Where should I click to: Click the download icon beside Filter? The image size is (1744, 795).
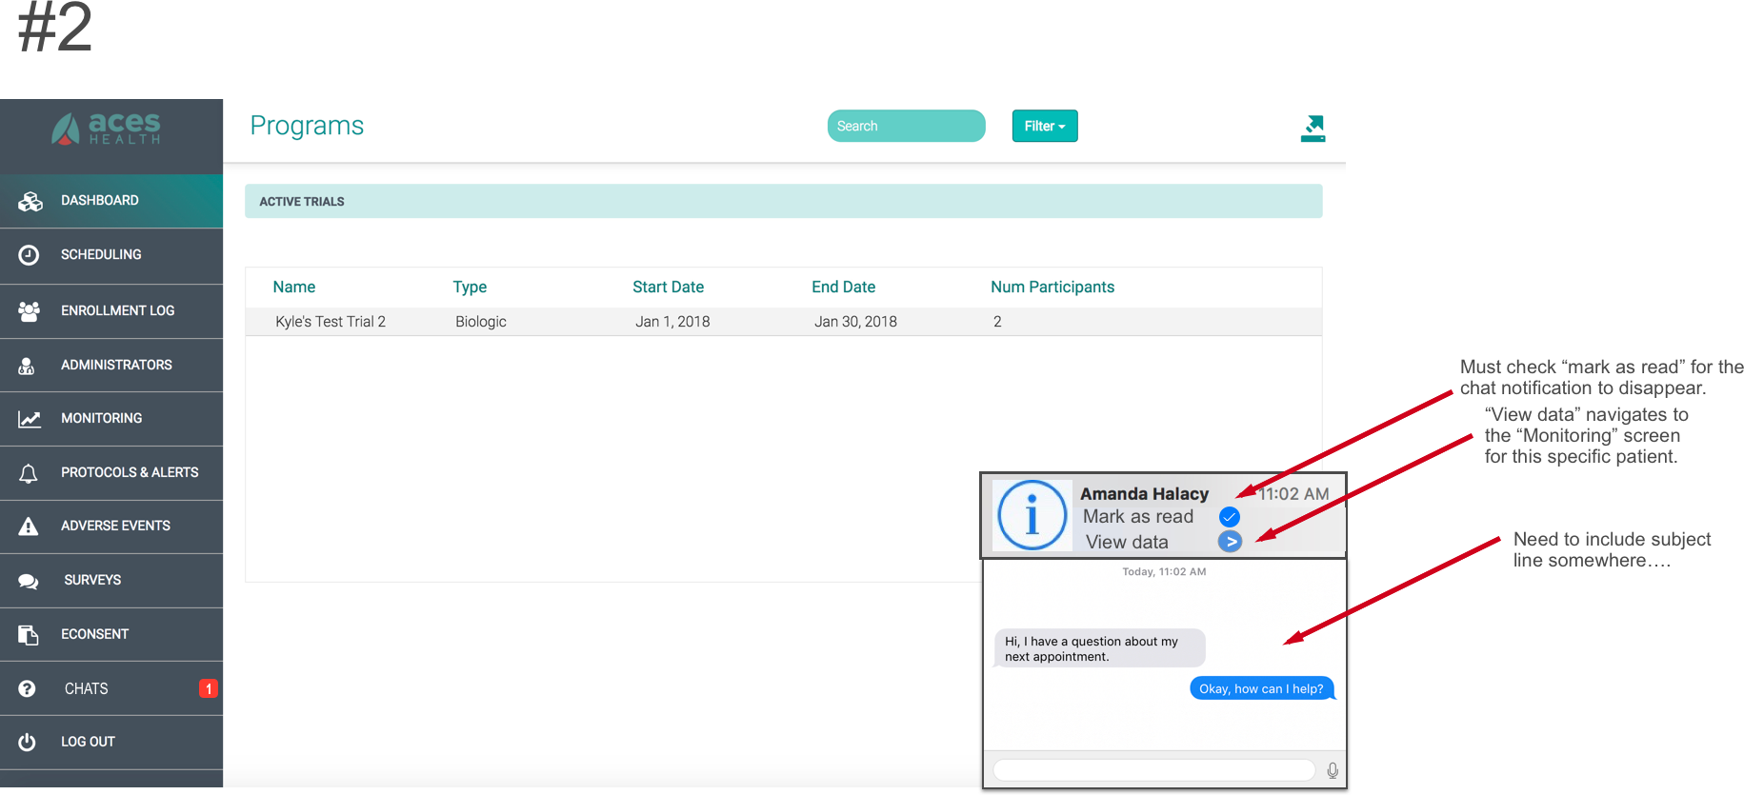1313,128
